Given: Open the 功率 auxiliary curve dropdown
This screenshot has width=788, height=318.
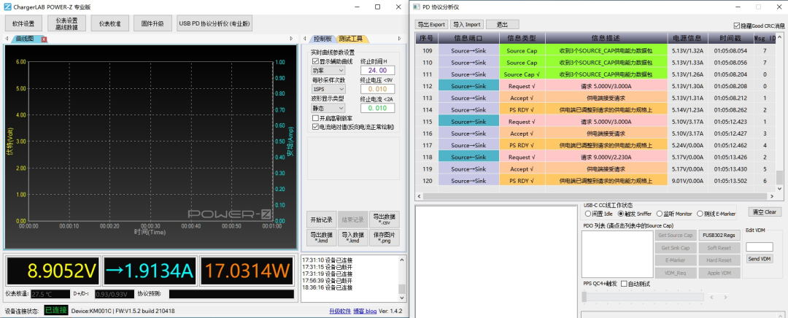Looking at the screenshot, I should (328, 71).
